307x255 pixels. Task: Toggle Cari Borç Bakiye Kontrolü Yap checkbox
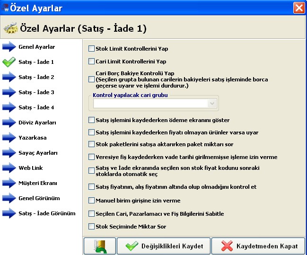coord(91,79)
